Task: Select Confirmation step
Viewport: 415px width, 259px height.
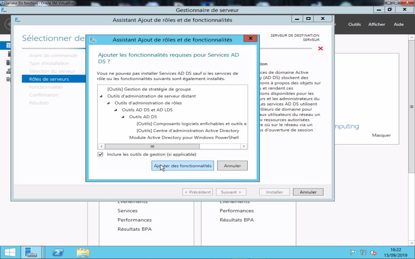Action: coord(44,95)
